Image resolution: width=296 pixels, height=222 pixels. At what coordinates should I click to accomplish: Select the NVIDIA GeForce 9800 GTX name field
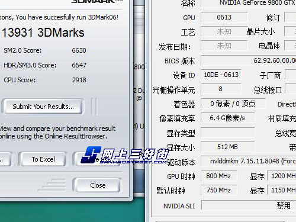coord(249,3)
